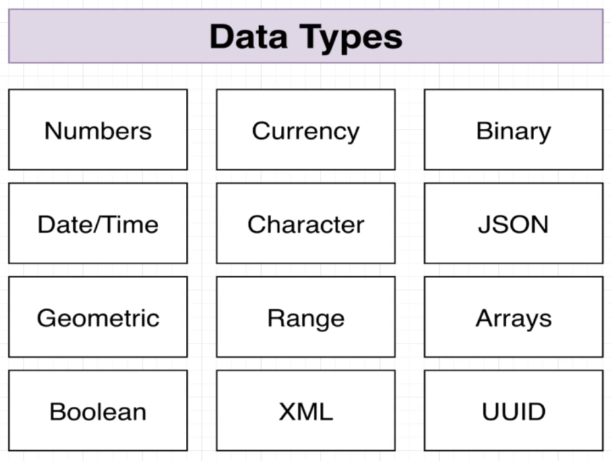Select the Boolean box
611x461 pixels.
pos(97,411)
